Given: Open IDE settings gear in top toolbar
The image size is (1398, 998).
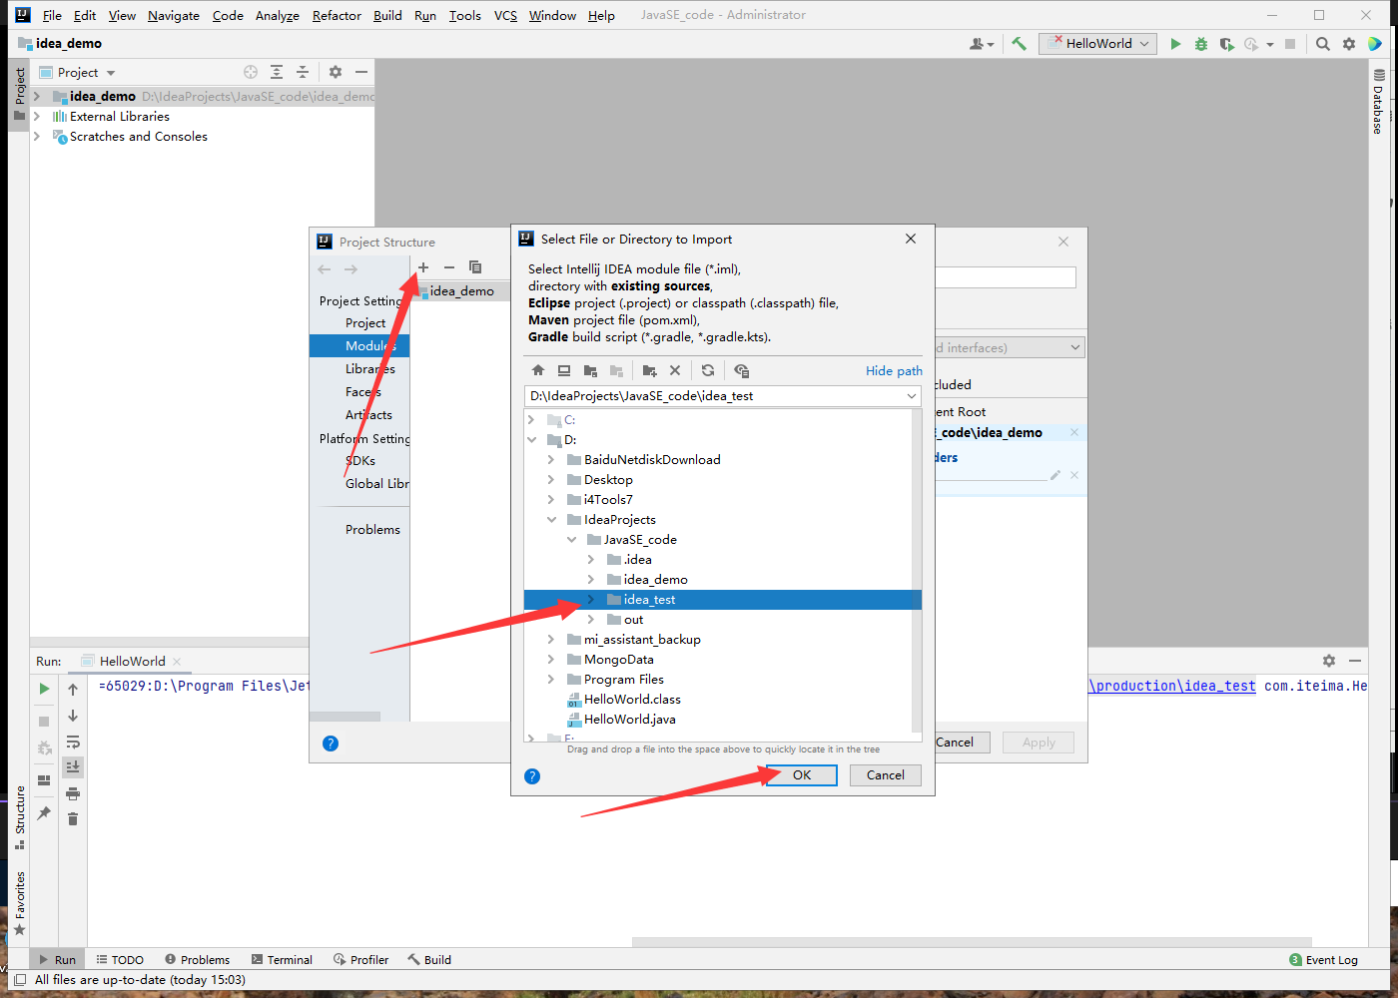Looking at the screenshot, I should tap(1349, 44).
